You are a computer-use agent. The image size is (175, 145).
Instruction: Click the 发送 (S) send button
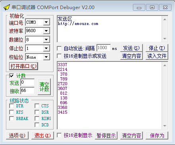click(131, 48)
